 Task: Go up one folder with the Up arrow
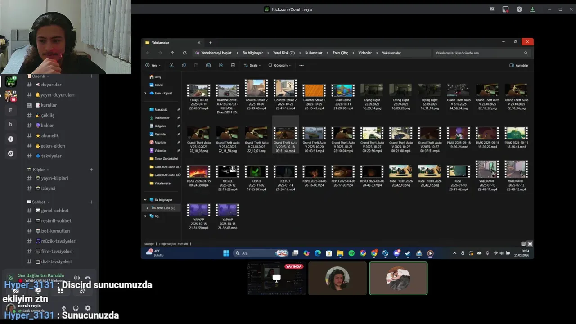click(172, 53)
